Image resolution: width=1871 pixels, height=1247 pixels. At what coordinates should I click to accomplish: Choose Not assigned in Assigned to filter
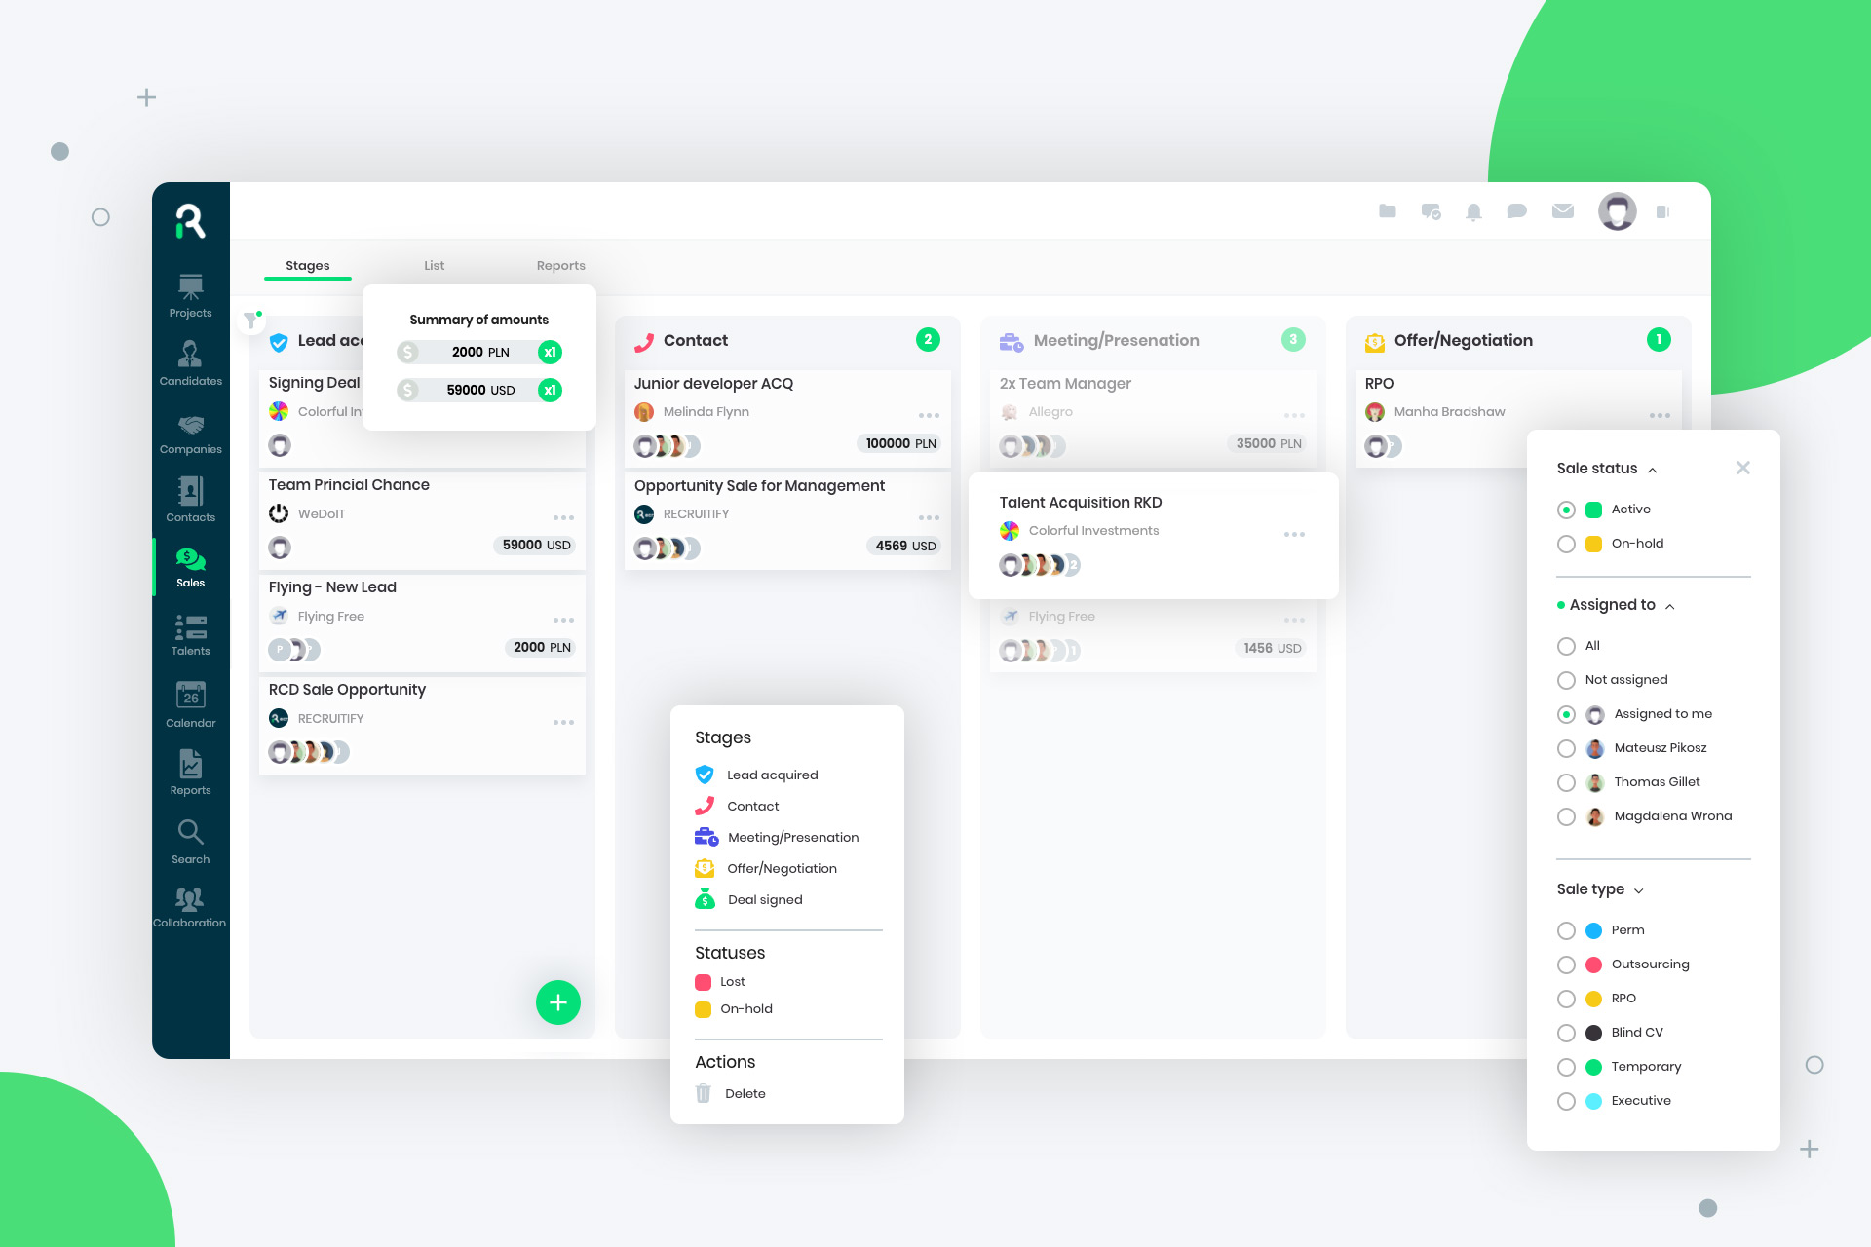1567,679
